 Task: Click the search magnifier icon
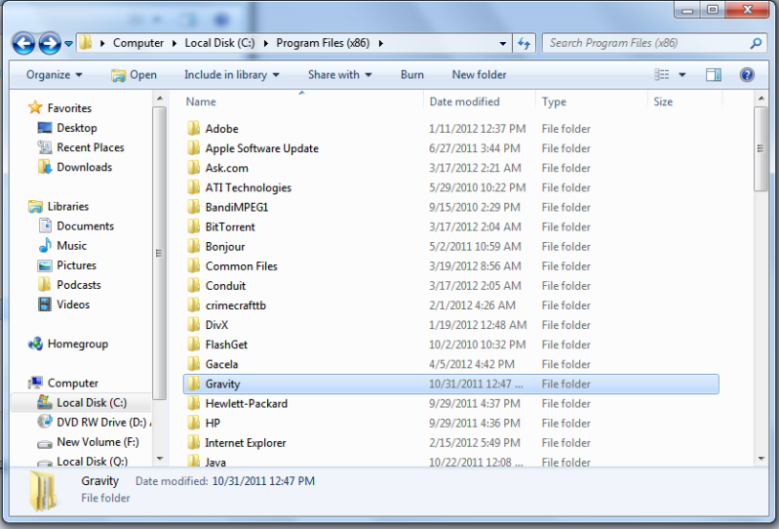click(x=756, y=43)
